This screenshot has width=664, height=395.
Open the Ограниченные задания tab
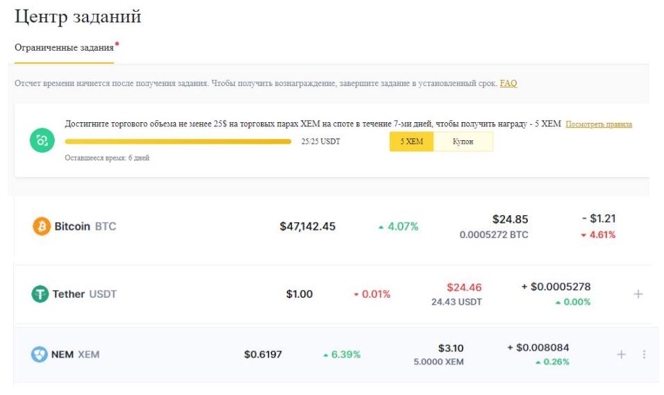[64, 49]
